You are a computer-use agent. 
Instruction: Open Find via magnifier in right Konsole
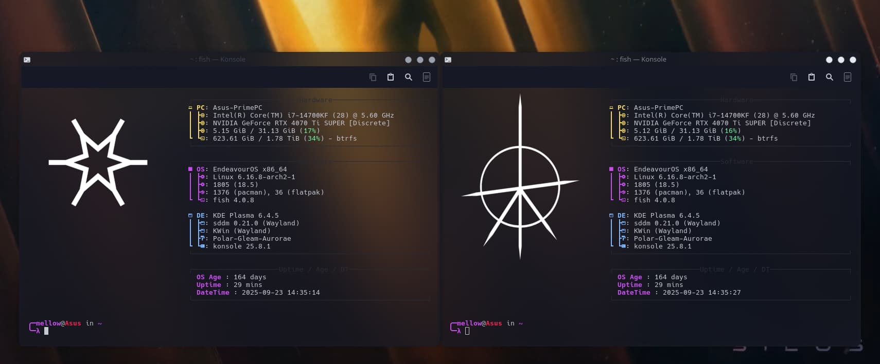(x=830, y=77)
